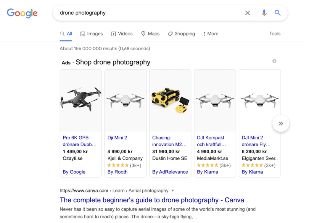This screenshot has width=309, height=223.
Task: Open the Tools menu
Action: click(x=275, y=34)
